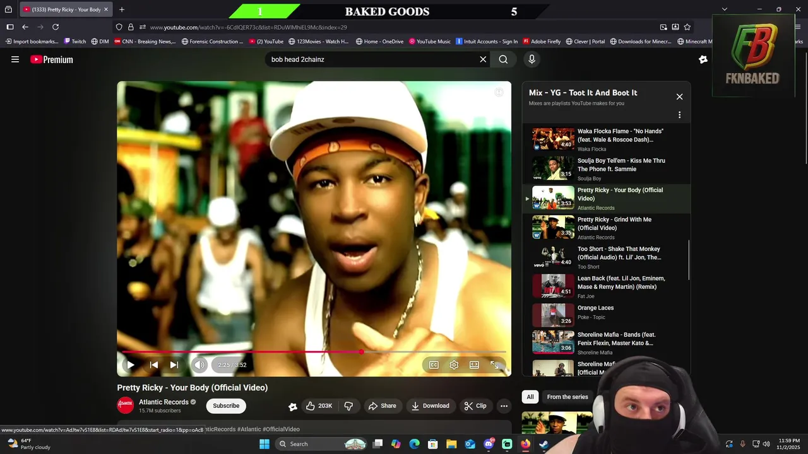
Task: Open Twitch bookmark
Action: pos(75,42)
